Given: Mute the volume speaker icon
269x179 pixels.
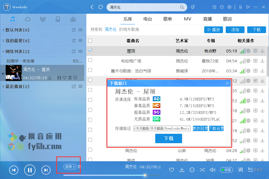Looking at the screenshot, I should (213, 170).
